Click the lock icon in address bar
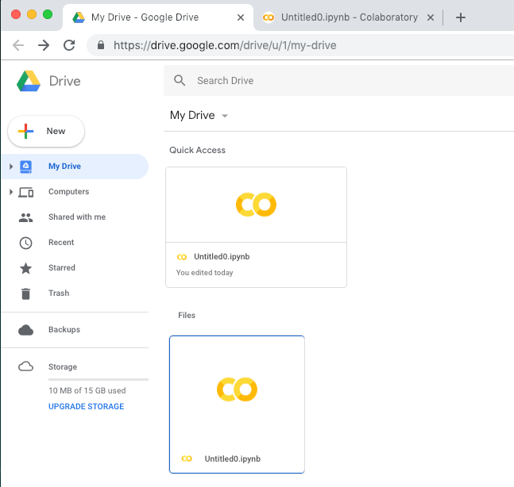The image size is (514, 487). click(101, 45)
